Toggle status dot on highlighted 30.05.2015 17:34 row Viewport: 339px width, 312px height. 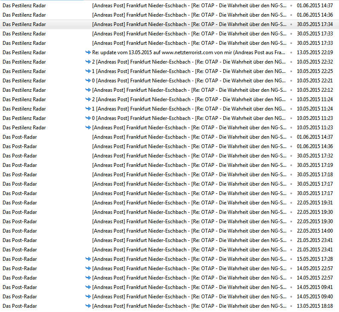tap(291, 24)
